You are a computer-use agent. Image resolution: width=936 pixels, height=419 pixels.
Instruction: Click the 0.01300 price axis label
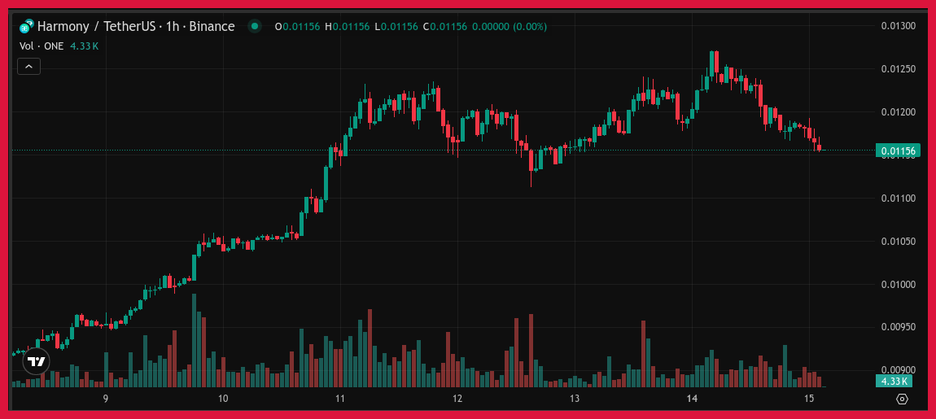[899, 26]
